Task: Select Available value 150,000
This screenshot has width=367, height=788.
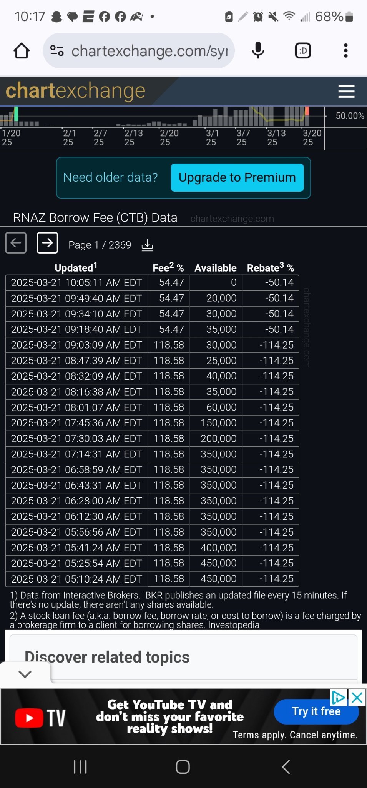Action: (219, 423)
